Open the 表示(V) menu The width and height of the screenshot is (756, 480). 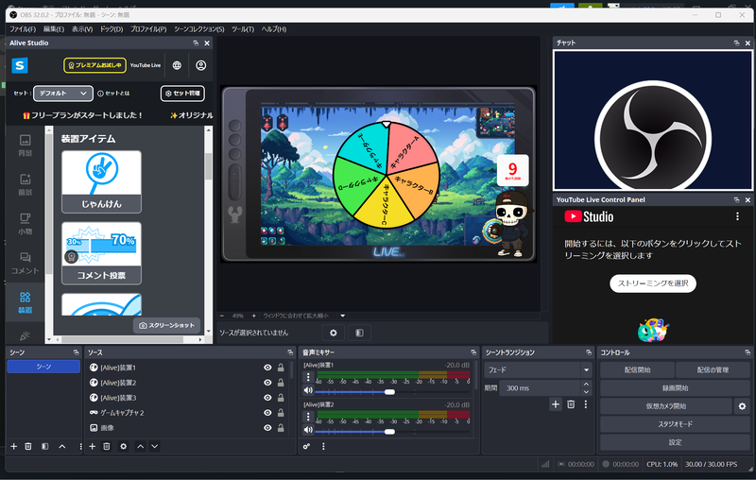tap(82, 29)
